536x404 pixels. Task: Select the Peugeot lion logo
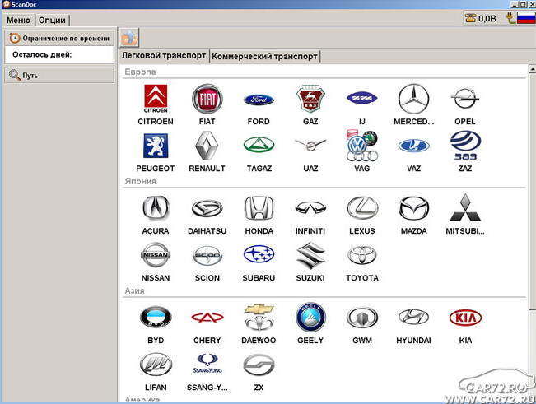coord(156,146)
